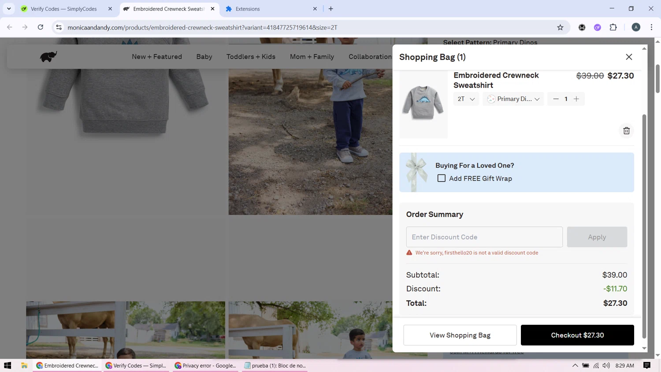Open the Windows Start menu
Screen dimensions: 661x372
[7, 365]
